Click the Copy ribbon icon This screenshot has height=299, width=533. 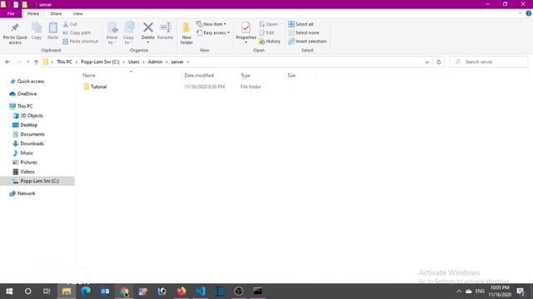[37, 27]
